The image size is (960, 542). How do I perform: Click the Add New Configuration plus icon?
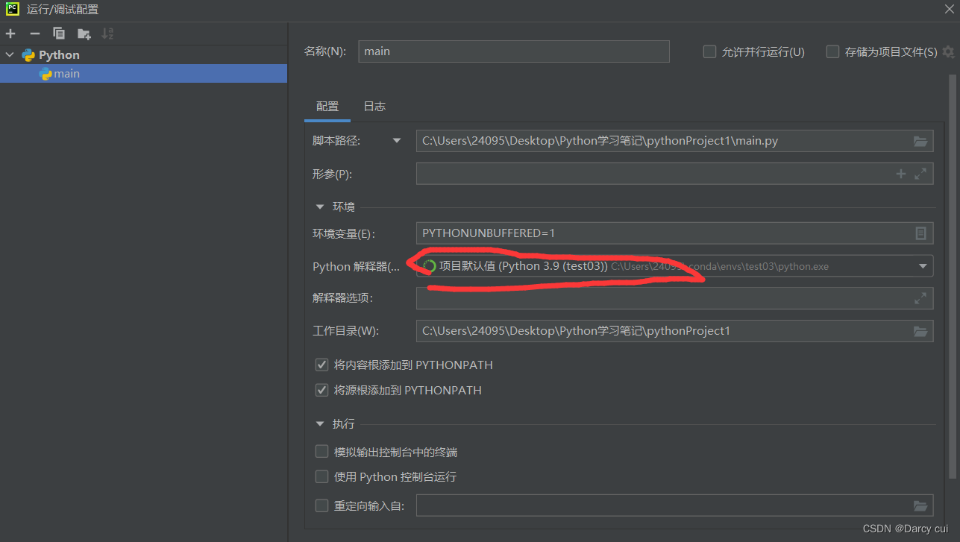coord(10,34)
